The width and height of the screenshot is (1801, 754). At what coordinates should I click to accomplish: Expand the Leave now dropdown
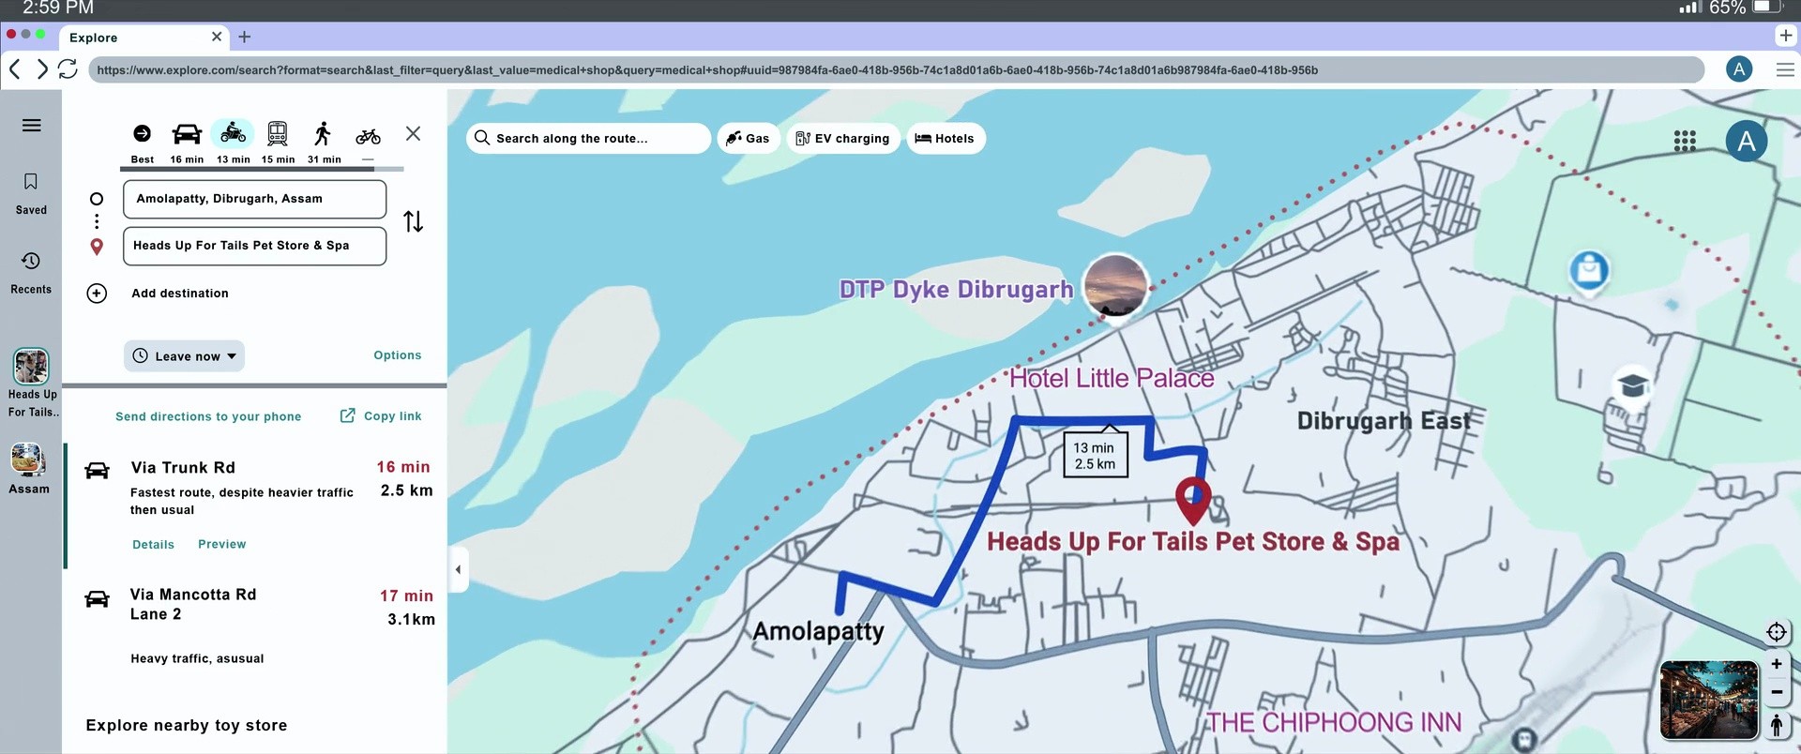tap(184, 356)
